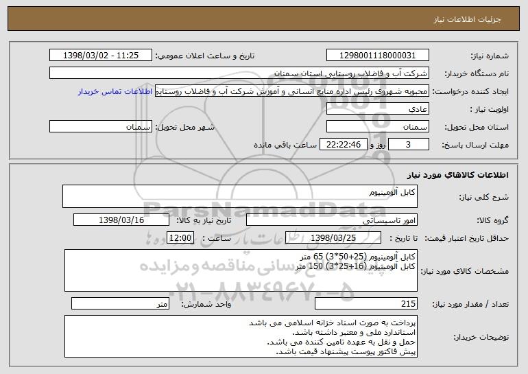Select the مهلت ارسال پاسخ label
The width and height of the screenshot is (528, 374).
pyautogui.click(x=475, y=145)
